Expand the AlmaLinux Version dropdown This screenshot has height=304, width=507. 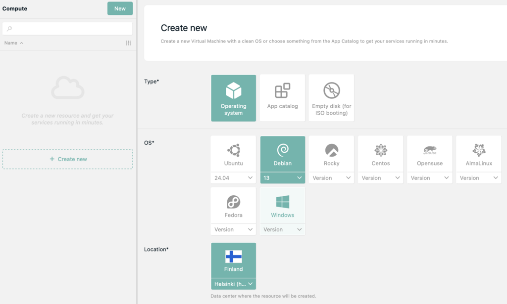[479, 178]
